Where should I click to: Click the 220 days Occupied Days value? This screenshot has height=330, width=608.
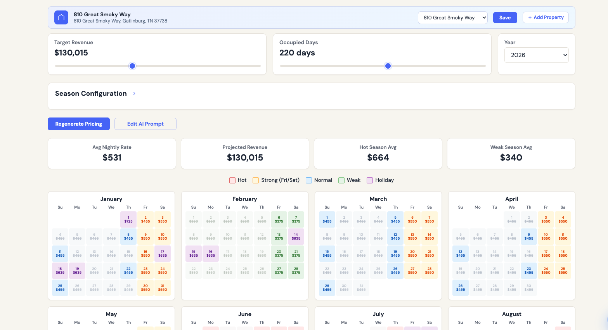coord(297,53)
